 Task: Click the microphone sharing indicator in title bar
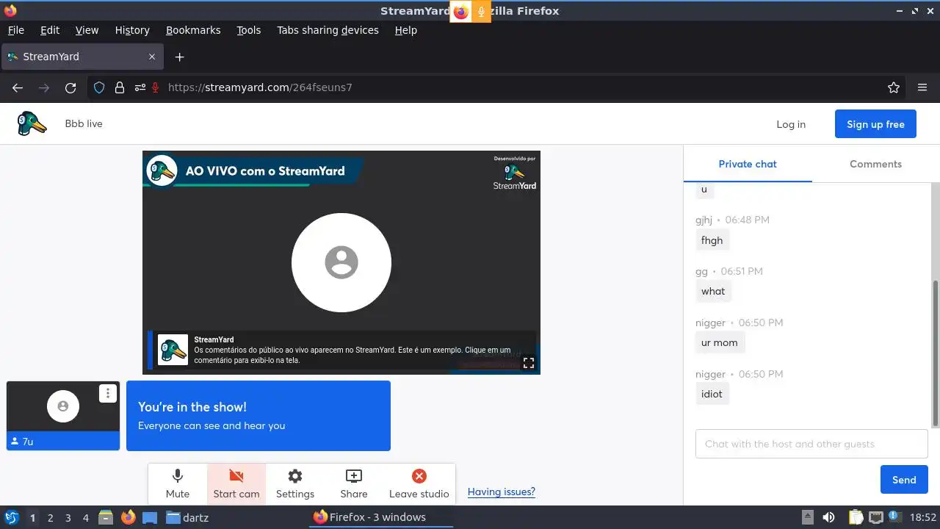(x=481, y=11)
